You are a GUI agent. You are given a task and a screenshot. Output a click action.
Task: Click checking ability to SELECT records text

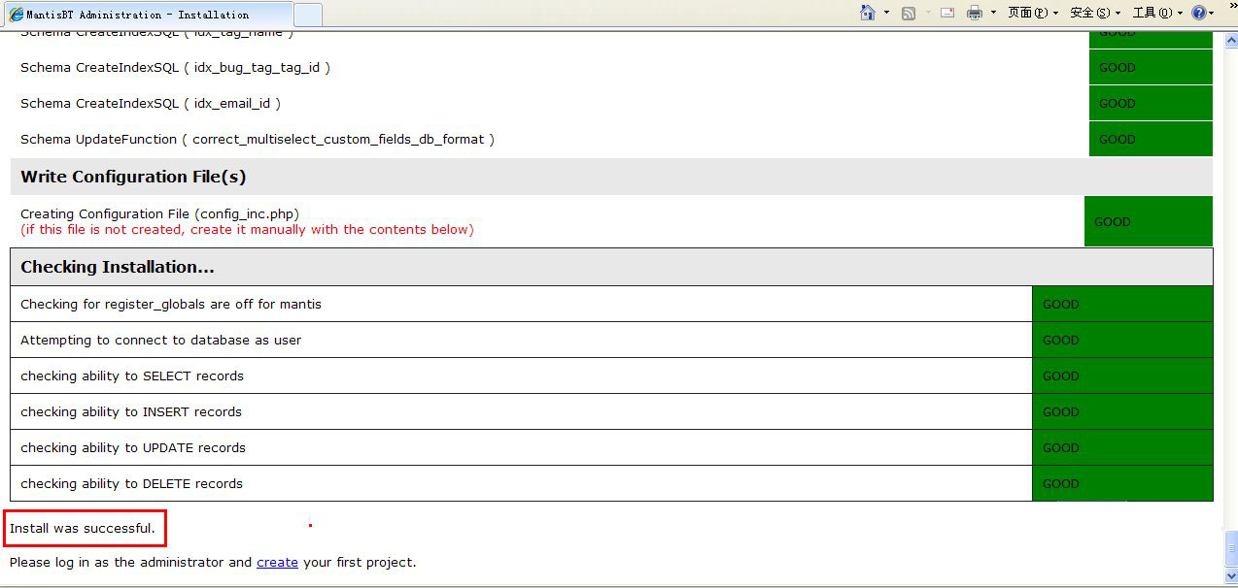click(132, 376)
